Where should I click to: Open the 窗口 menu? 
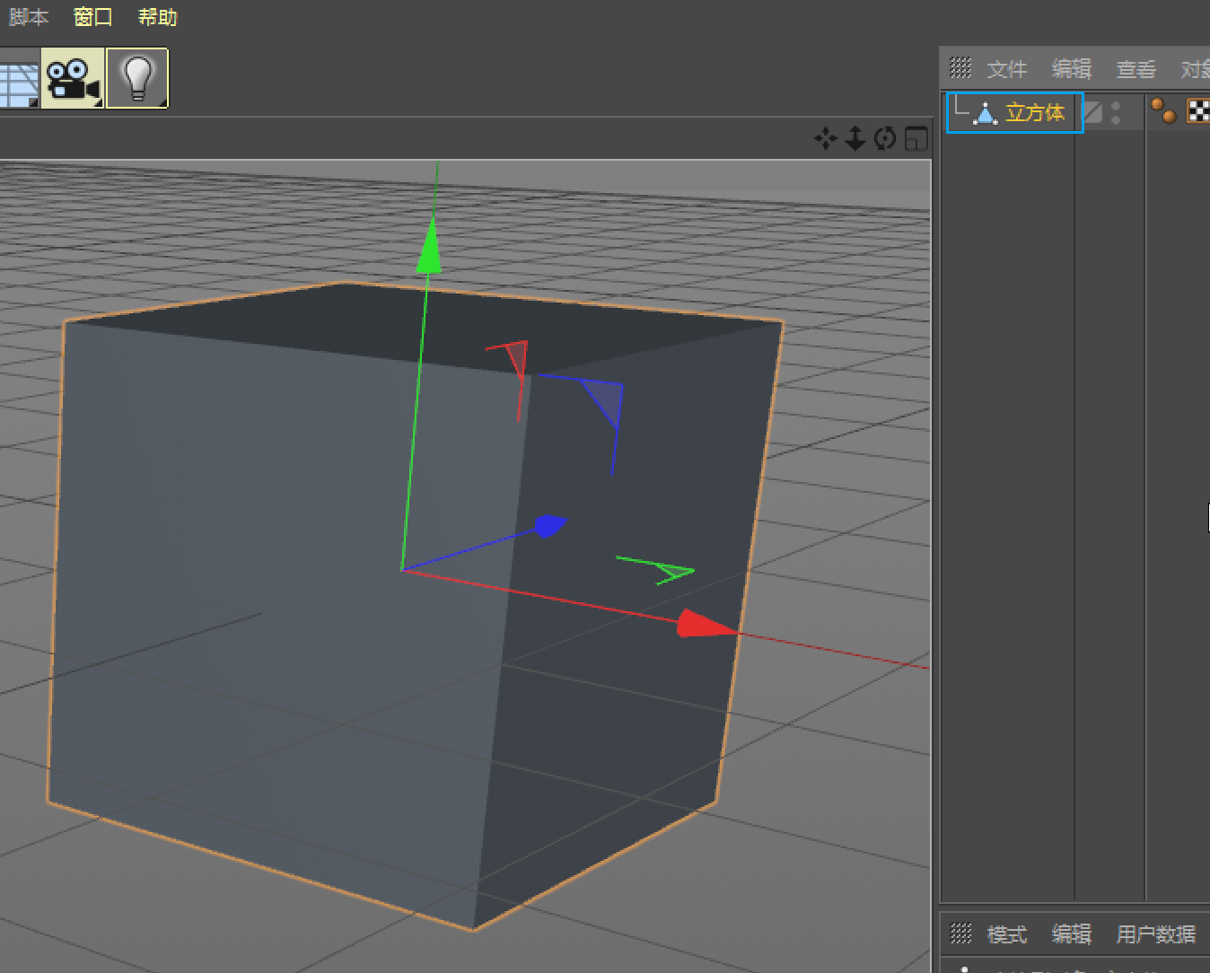(93, 17)
